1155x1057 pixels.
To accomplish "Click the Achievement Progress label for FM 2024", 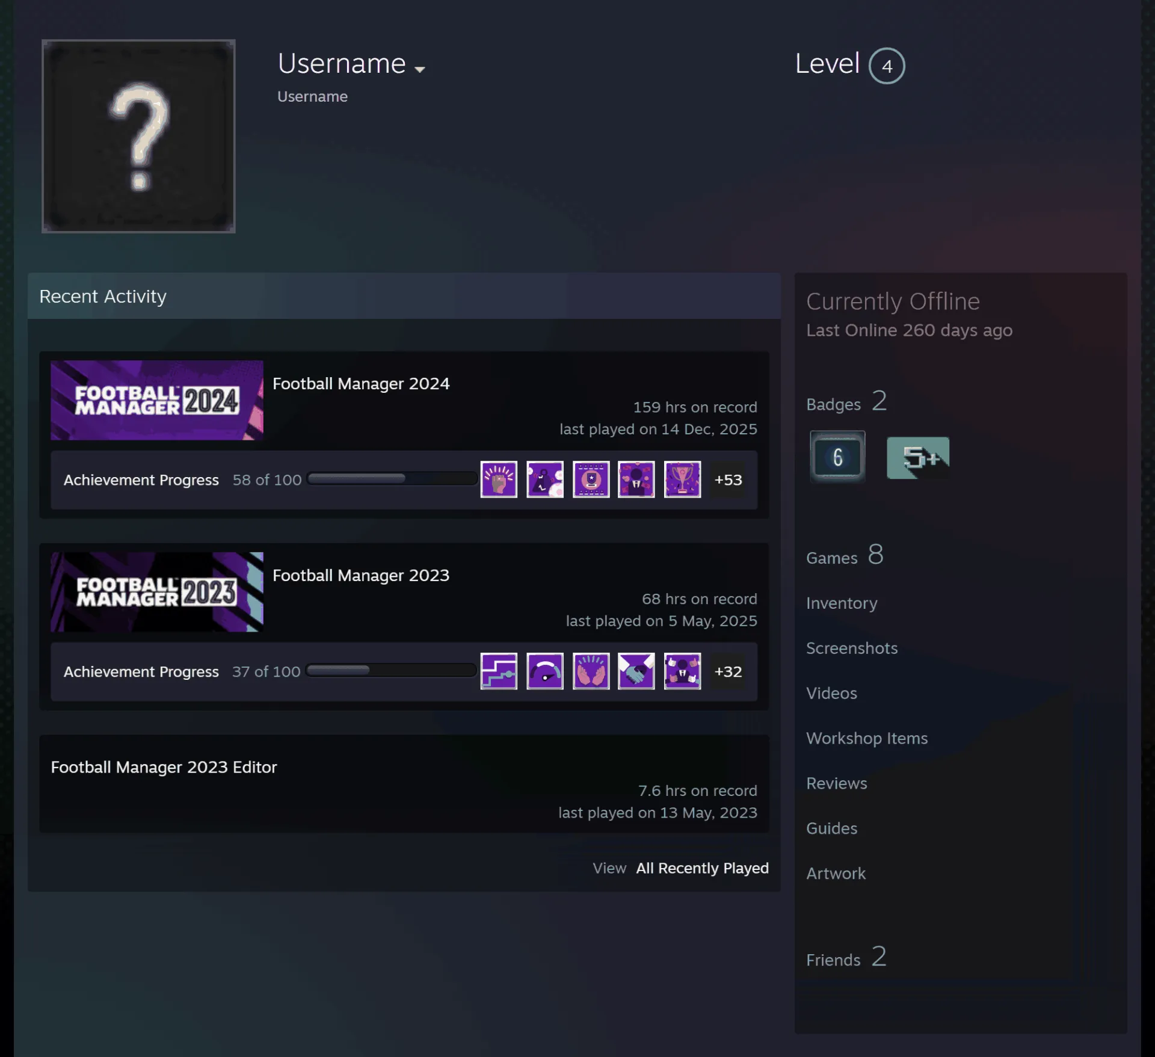I will (x=141, y=479).
